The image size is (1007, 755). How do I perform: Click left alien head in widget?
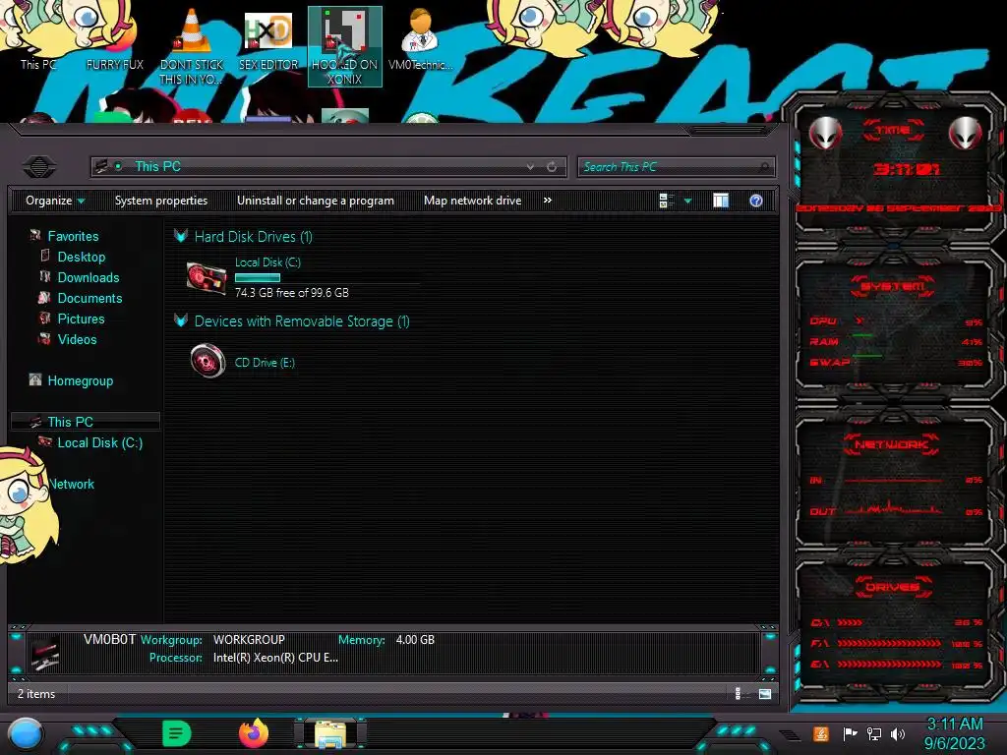[x=826, y=133]
